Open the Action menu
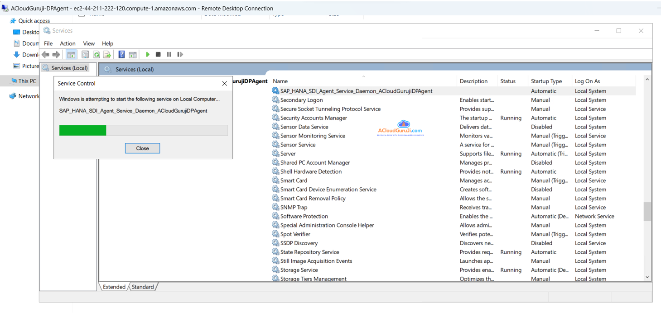 tap(68, 43)
